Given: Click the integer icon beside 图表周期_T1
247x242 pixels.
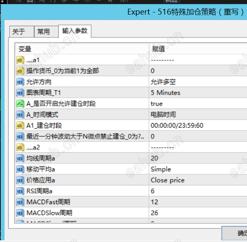Looking at the screenshot, I should tap(20, 93).
